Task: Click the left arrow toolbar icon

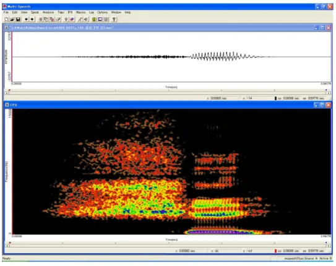Action: click(26, 19)
